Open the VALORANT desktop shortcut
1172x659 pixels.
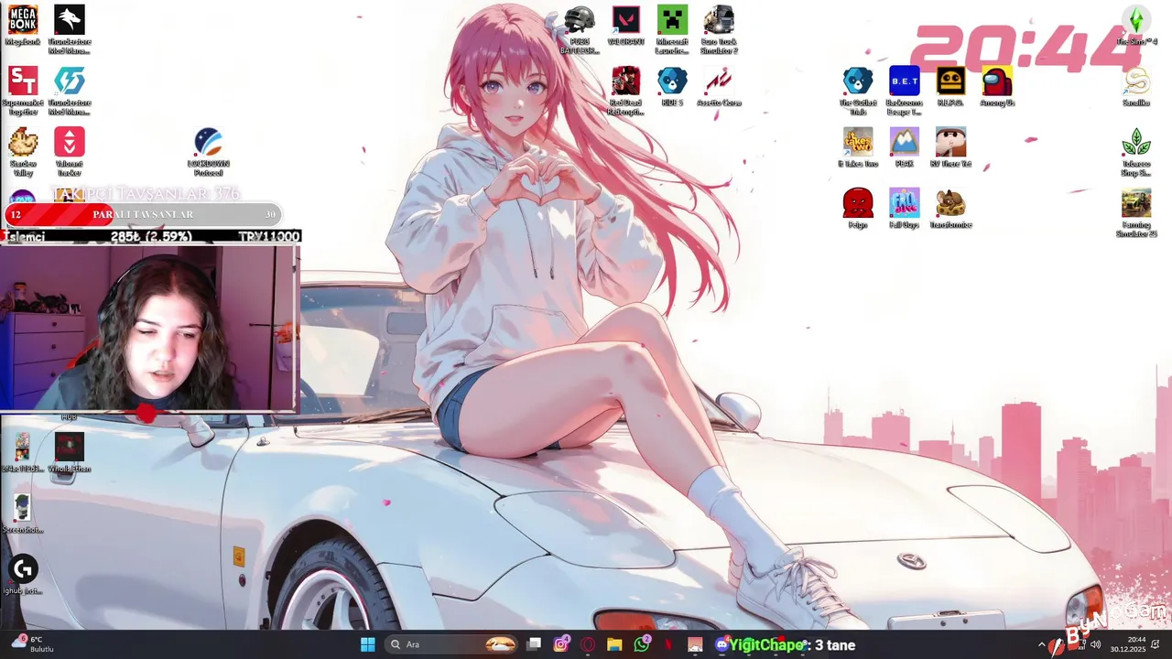626,26
